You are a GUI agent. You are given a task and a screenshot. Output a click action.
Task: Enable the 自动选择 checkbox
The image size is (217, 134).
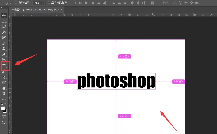coord(16,2)
